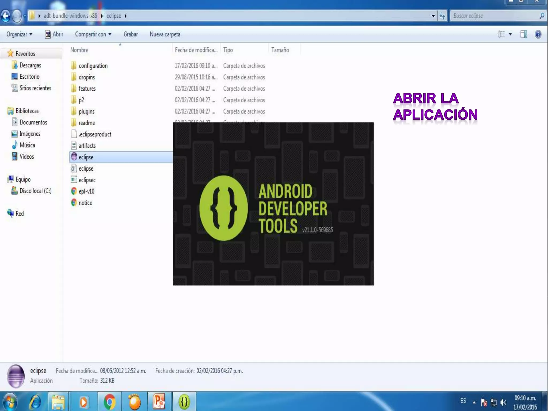This screenshot has height=411, width=548.
Task: Open PowerPoint from the taskbar
Action: pyautogui.click(x=159, y=402)
